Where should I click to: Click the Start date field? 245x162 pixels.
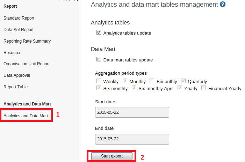[x=132, y=112]
